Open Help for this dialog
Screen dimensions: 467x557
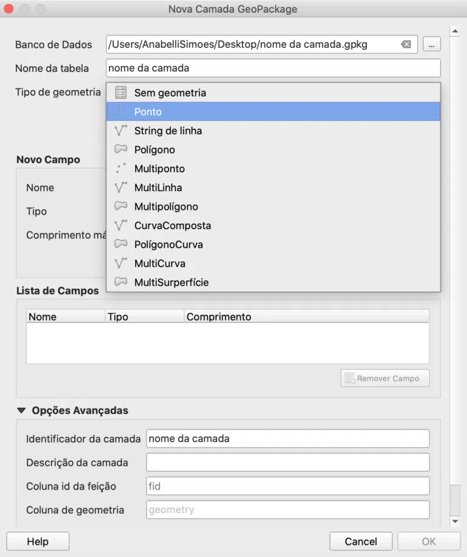[x=38, y=541]
